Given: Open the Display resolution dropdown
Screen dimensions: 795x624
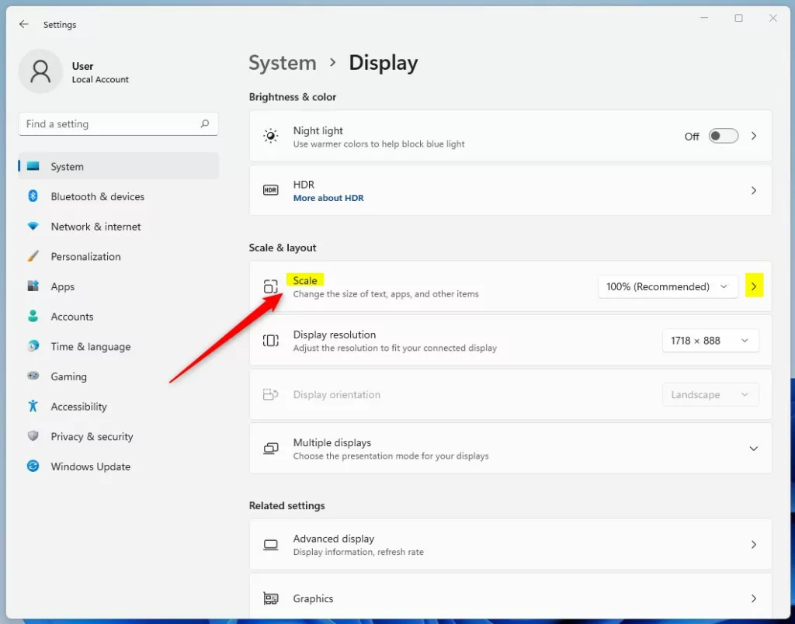Looking at the screenshot, I should click(710, 341).
